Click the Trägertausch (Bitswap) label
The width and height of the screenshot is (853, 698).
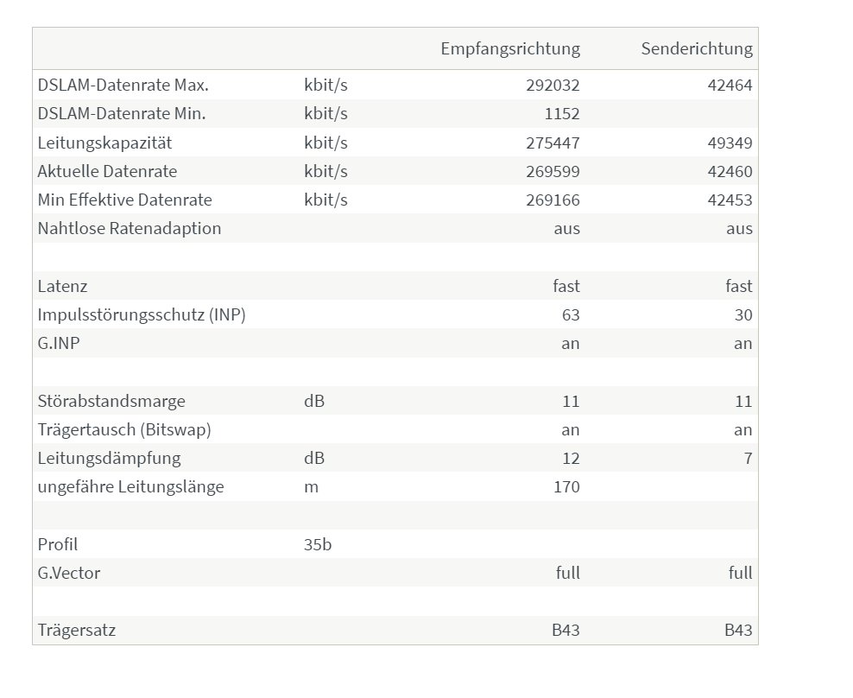[x=124, y=430]
